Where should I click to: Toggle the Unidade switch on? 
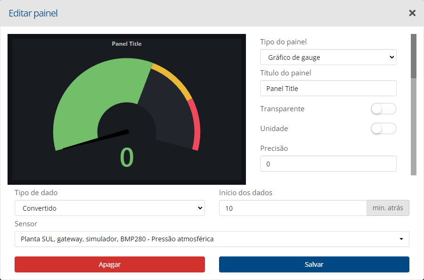(x=383, y=129)
